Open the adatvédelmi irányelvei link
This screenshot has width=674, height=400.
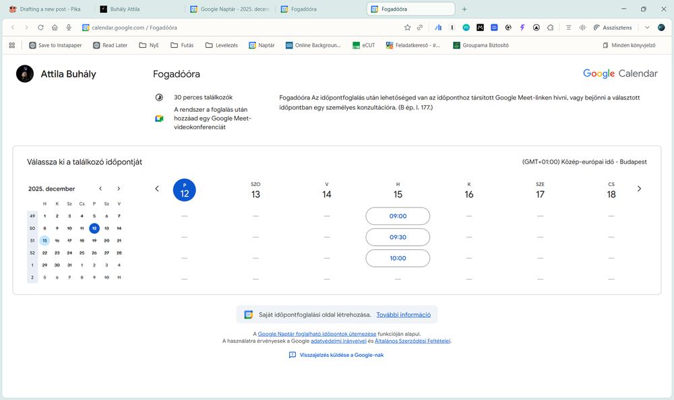(x=338, y=341)
